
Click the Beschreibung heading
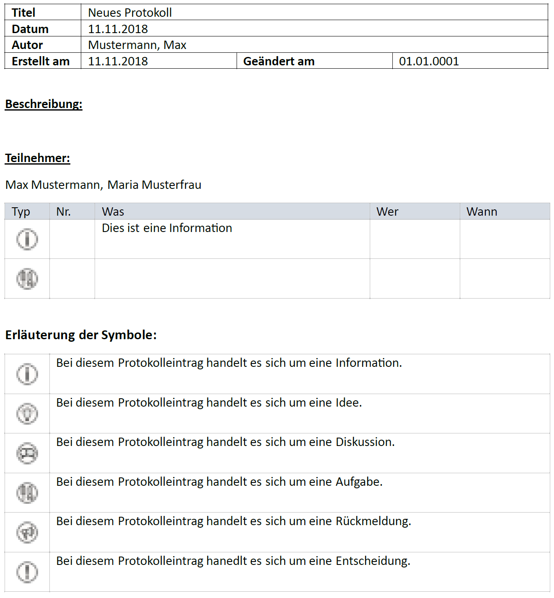(x=44, y=104)
